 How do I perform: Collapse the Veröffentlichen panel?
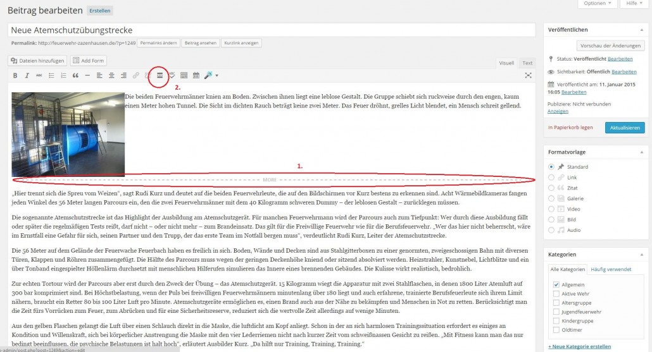click(x=641, y=29)
